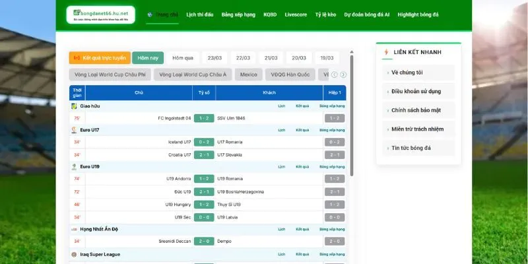Screen dimensions: 528x264
Task: Click the scrollbar up arrow above the results table
Action: 352,52
